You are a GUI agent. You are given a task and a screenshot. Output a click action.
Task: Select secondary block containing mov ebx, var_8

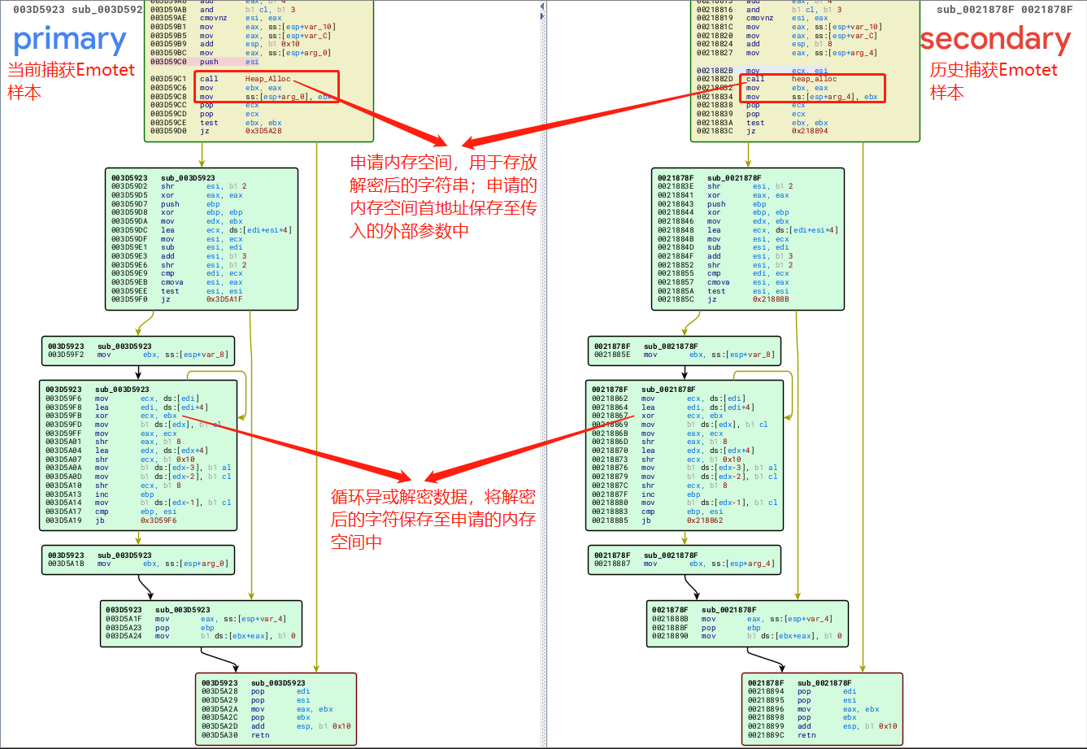[x=684, y=351]
